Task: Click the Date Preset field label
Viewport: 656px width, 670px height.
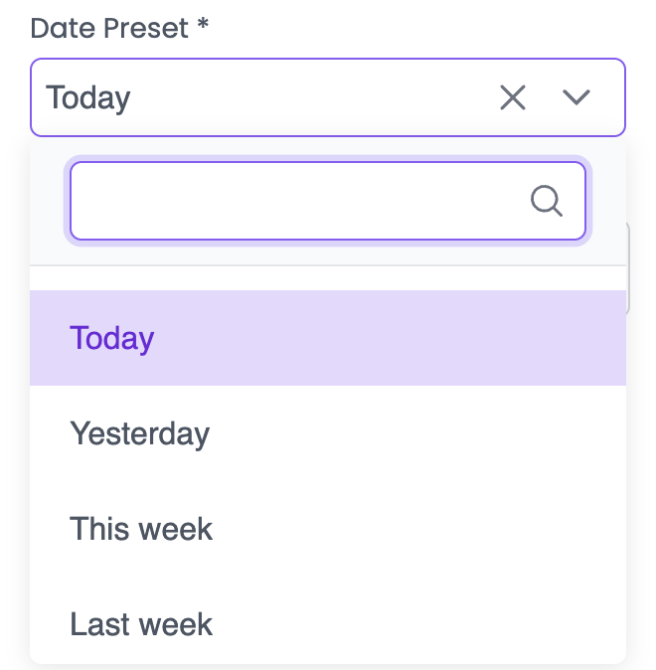Action: pyautogui.click(x=109, y=28)
